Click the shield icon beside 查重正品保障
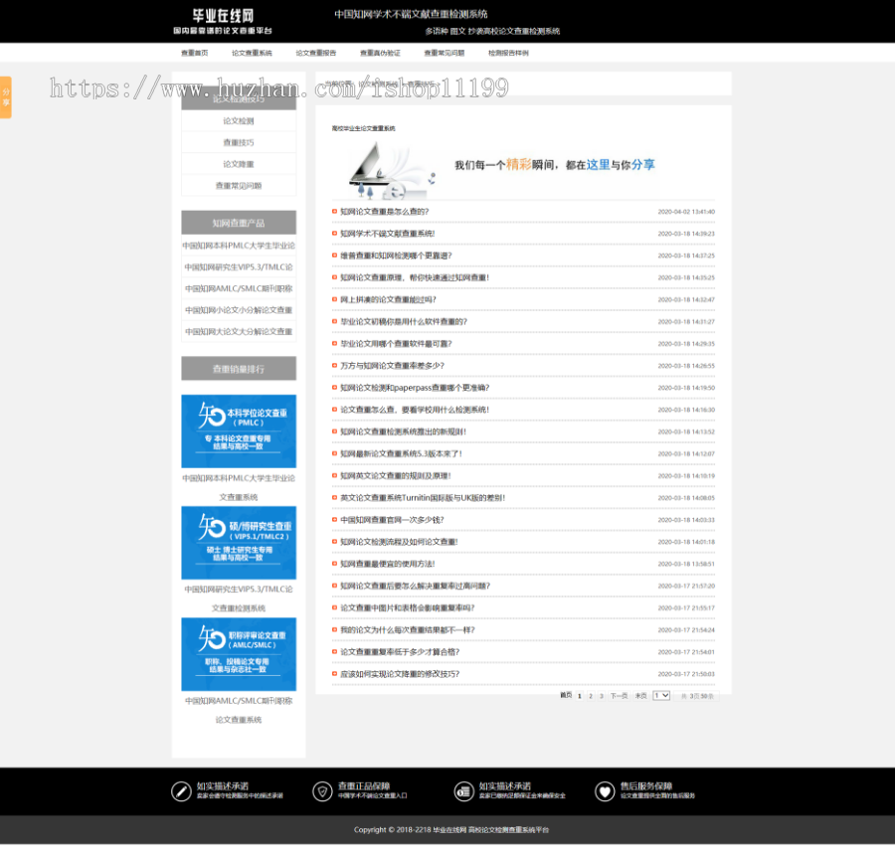This screenshot has width=895, height=854. [322, 791]
